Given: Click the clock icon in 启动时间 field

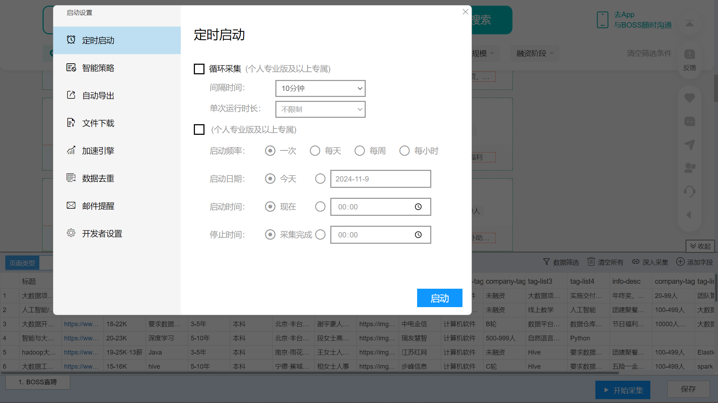Looking at the screenshot, I should pyautogui.click(x=418, y=207).
